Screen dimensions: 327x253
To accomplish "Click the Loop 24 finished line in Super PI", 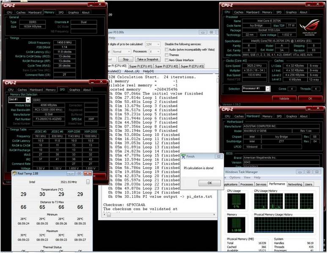I will 144,192.
